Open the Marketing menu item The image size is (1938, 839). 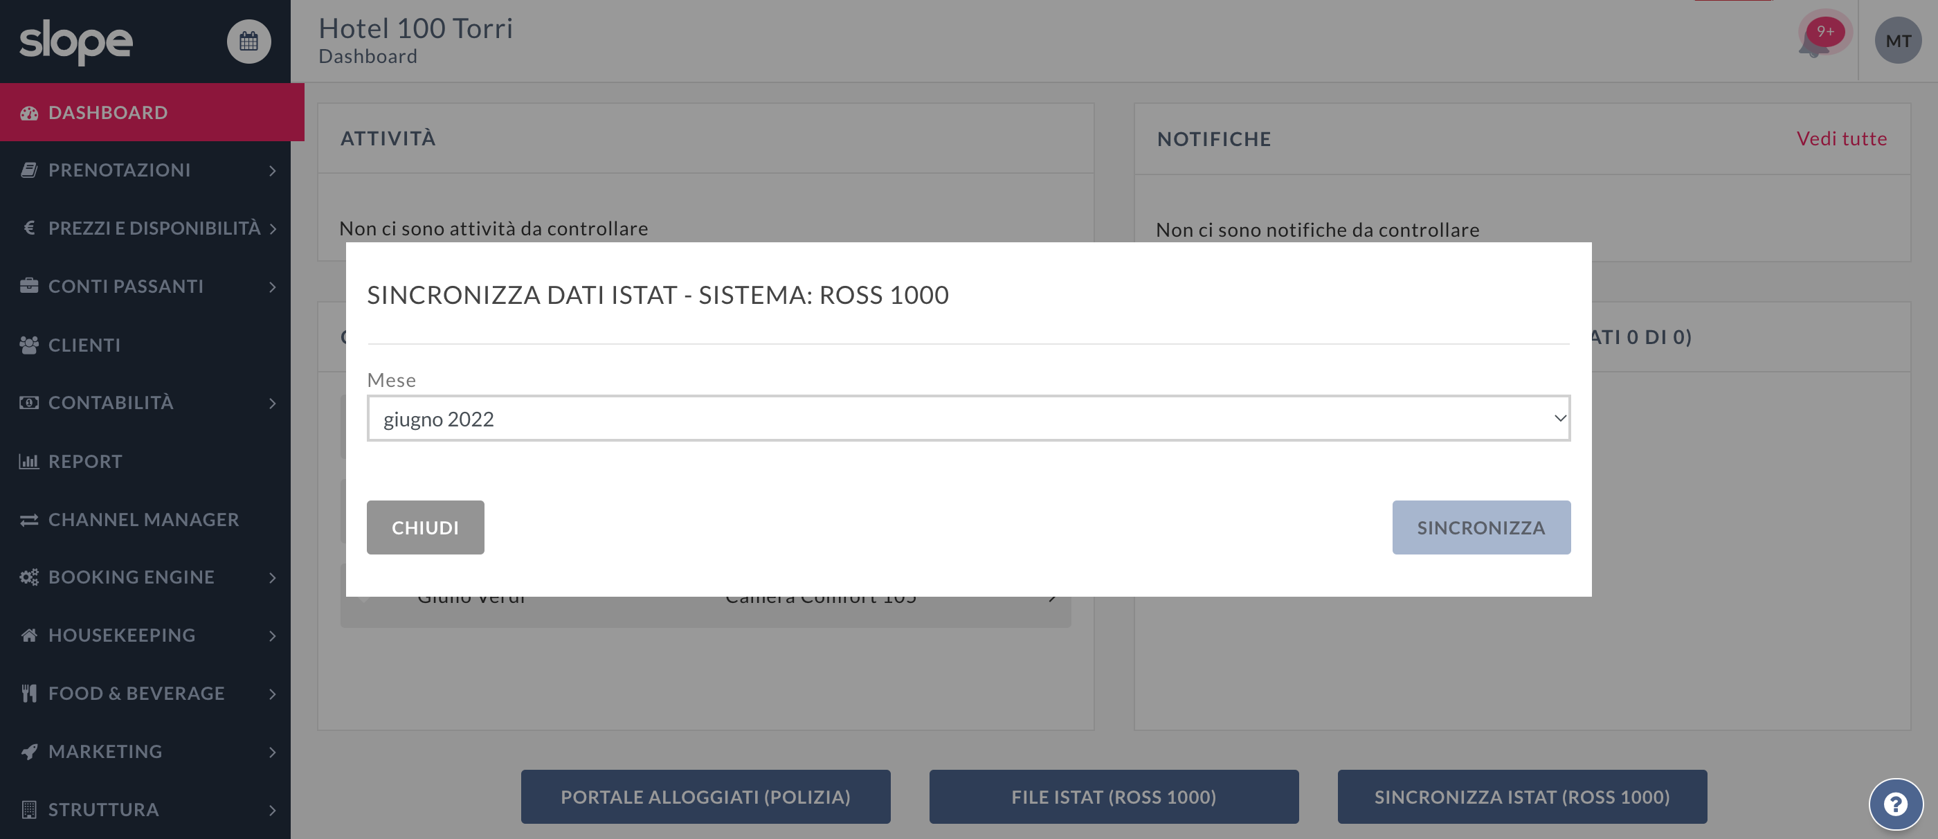pyautogui.click(x=105, y=751)
